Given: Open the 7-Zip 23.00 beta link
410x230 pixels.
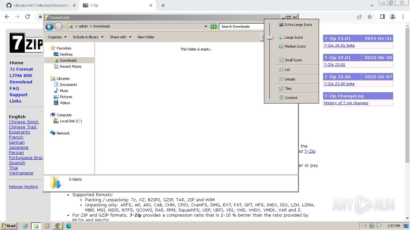Looking at the screenshot, I should [339, 84].
